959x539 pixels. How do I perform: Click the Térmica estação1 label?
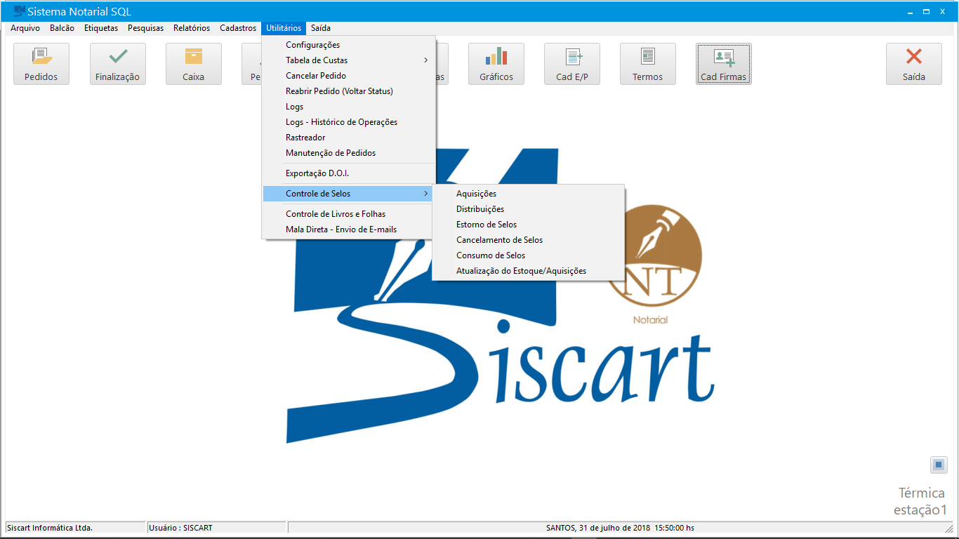[920, 502]
